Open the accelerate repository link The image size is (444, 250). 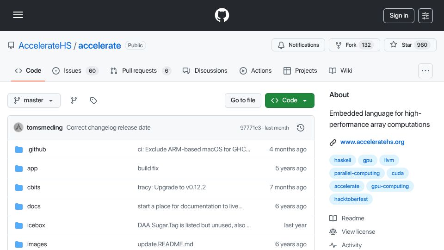point(99,45)
